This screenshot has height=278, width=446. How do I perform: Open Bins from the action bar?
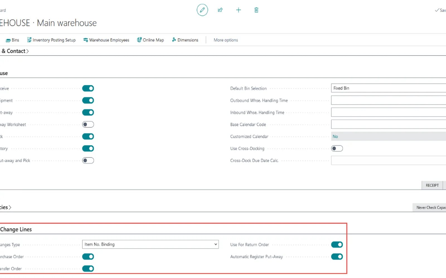click(12, 40)
